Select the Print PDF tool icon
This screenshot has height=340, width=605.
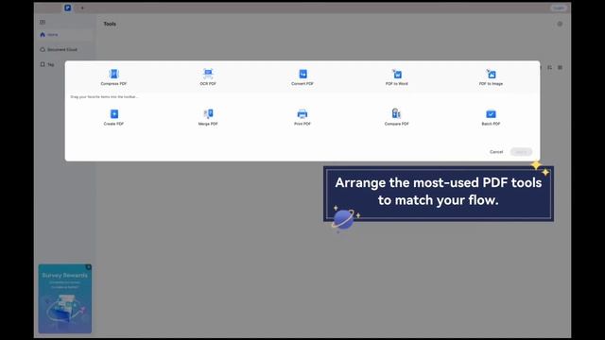point(302,113)
